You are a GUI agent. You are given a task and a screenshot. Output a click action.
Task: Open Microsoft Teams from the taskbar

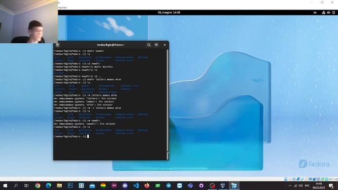click(x=190, y=185)
